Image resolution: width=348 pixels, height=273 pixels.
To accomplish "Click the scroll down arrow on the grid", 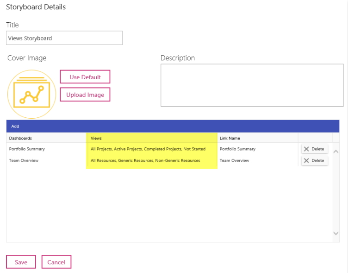I will click(x=336, y=233).
